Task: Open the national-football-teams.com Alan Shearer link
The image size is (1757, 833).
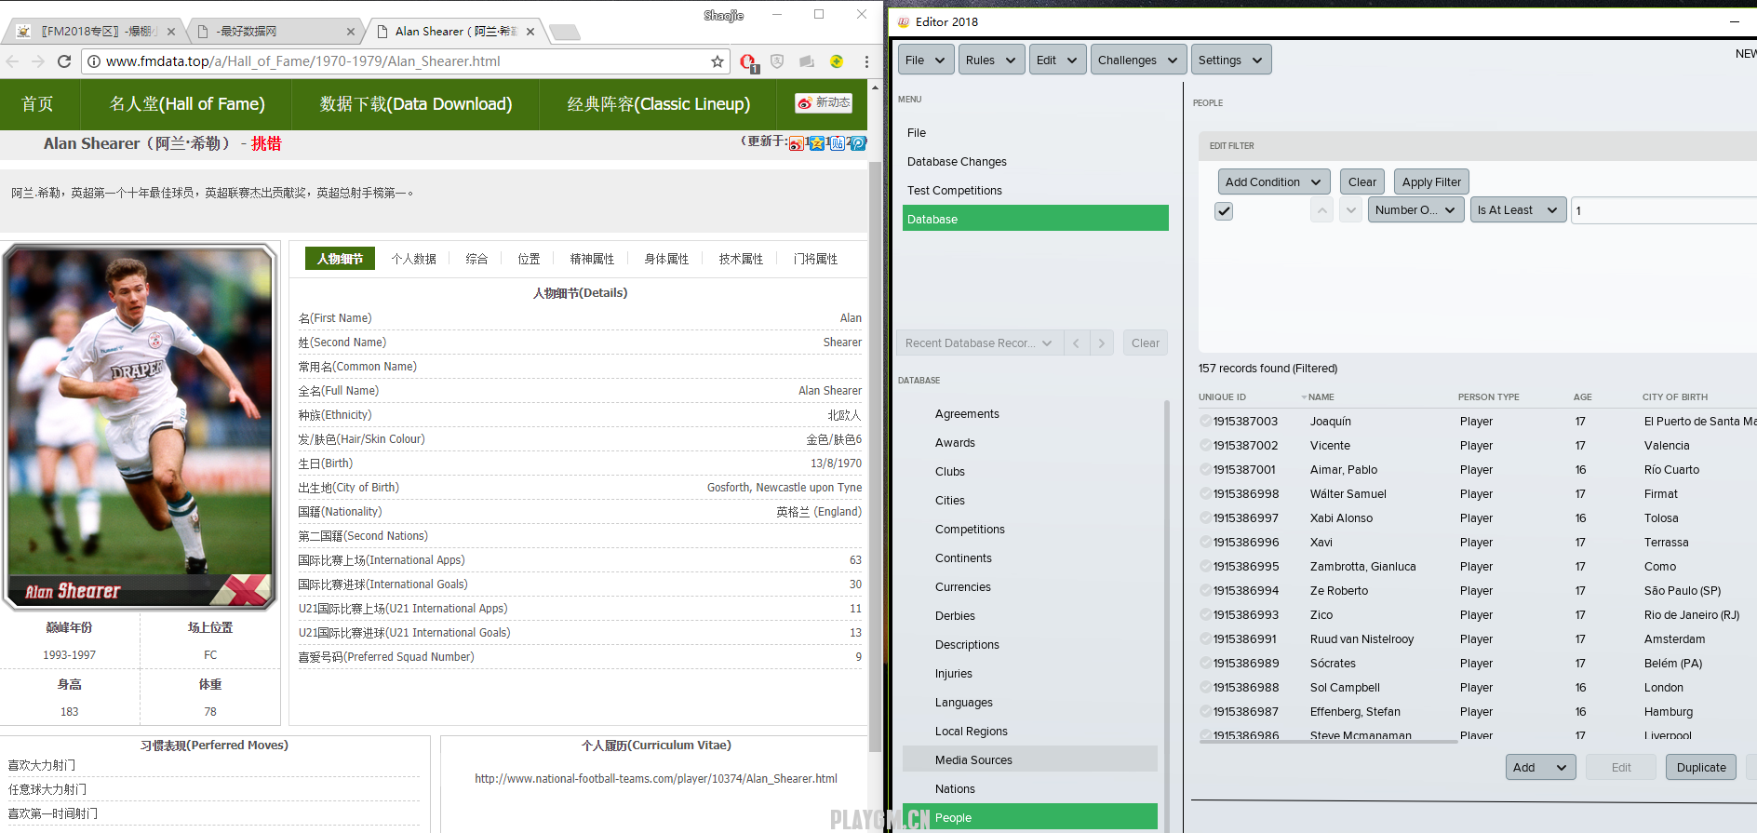Action: point(656,779)
